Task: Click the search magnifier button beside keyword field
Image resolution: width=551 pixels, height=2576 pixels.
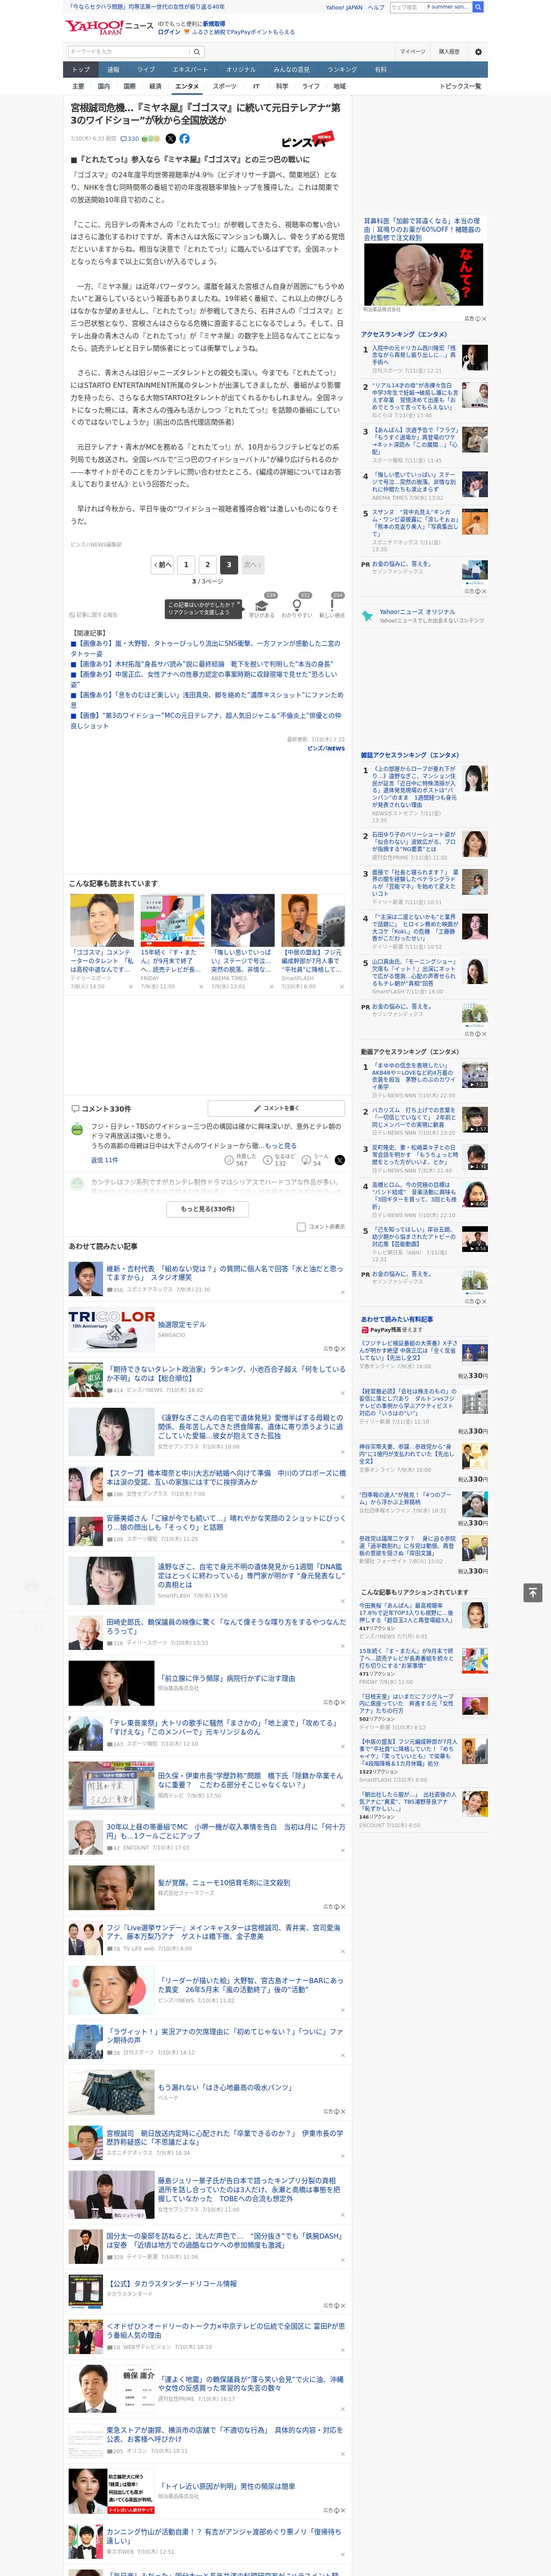Action: 197,52
